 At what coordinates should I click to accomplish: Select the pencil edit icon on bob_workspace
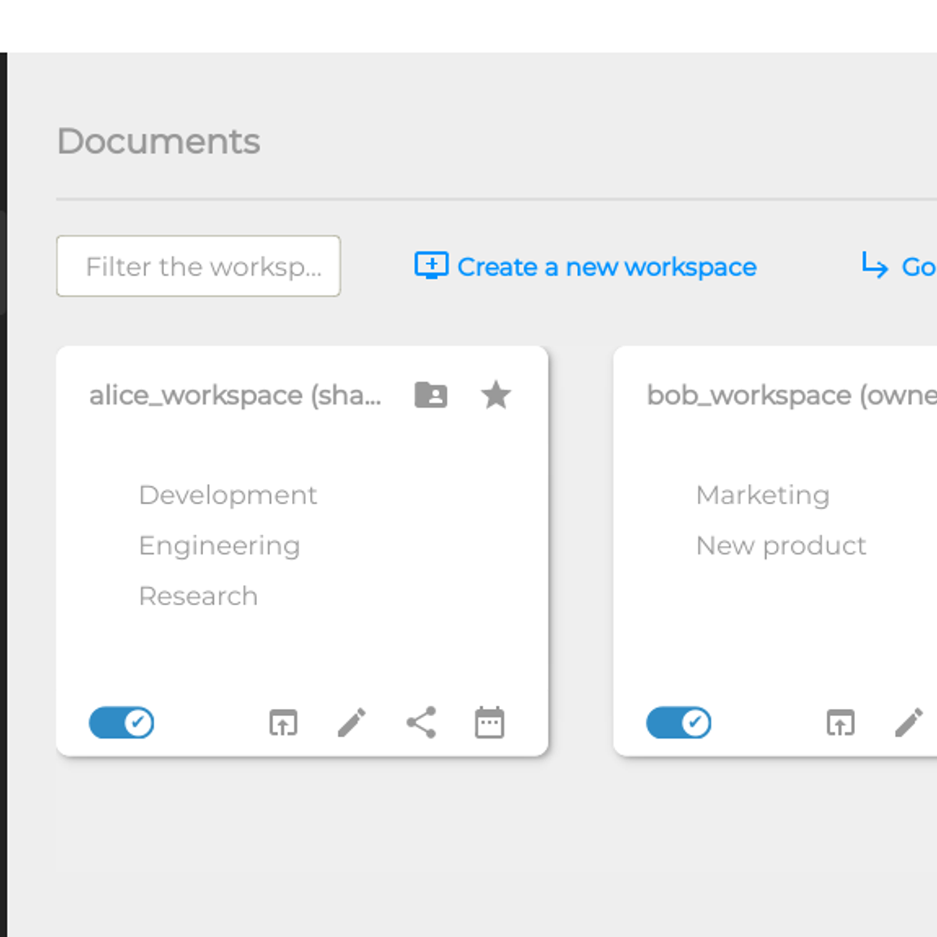[910, 723]
